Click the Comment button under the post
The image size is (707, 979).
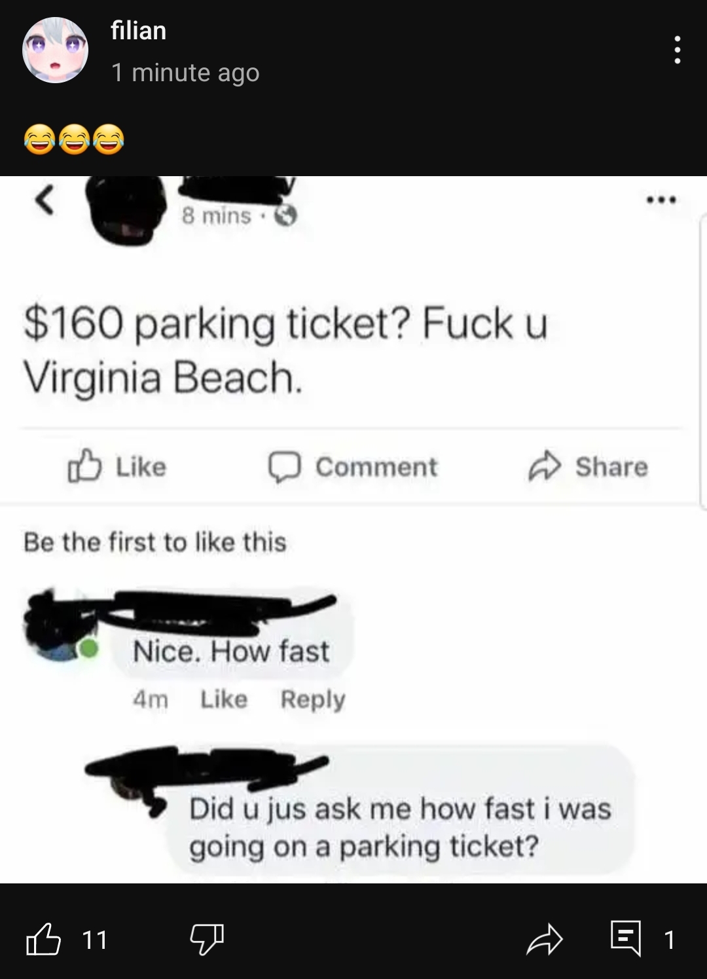pyautogui.click(x=353, y=467)
